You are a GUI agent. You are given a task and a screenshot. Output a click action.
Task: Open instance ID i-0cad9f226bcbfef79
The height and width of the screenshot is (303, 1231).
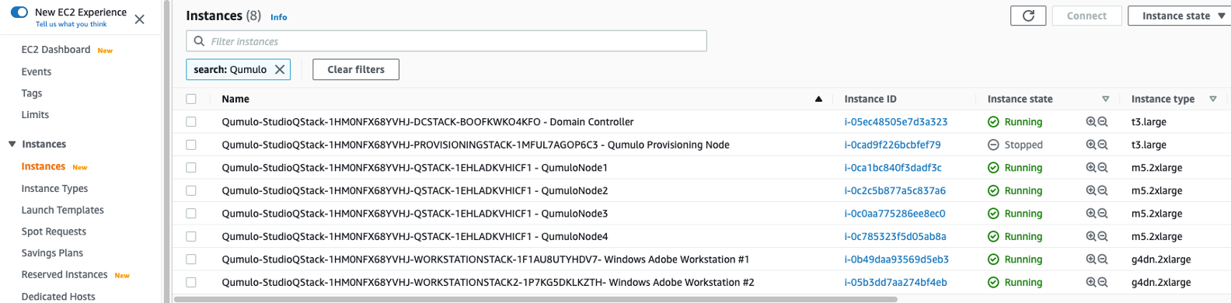pos(892,145)
